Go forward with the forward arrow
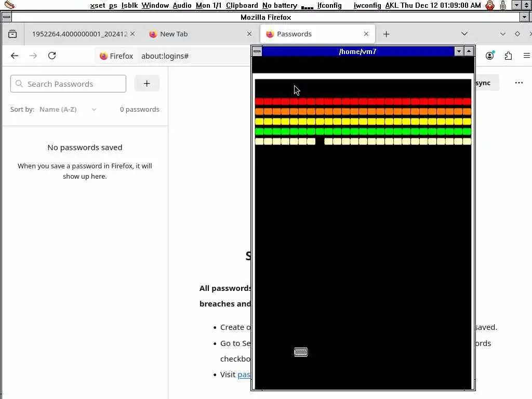532x399 pixels. pos(33,56)
